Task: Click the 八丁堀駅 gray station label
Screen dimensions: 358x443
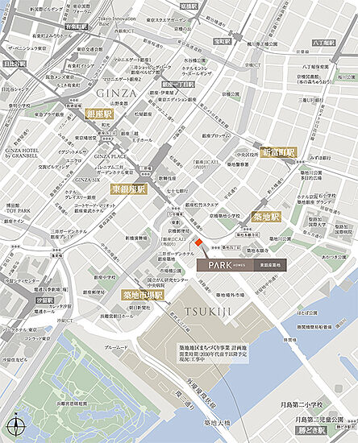Action: pos(324,43)
